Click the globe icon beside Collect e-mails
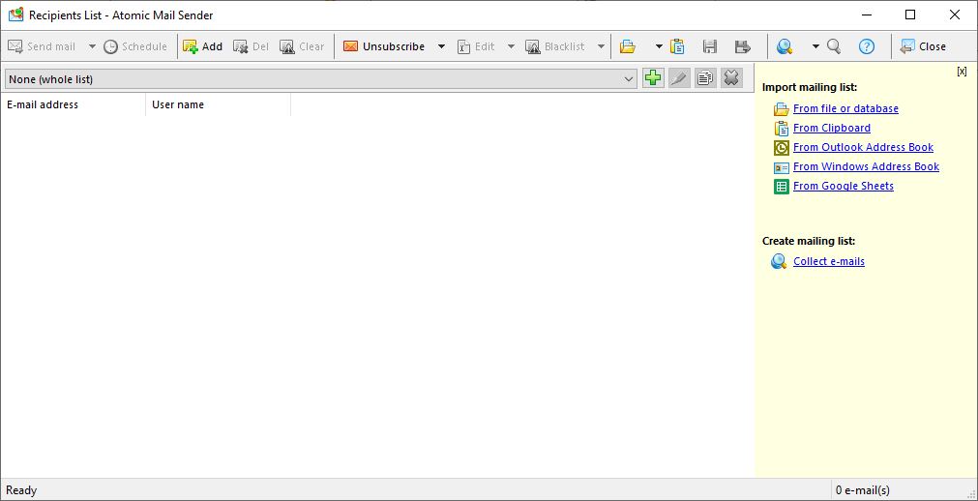 pyautogui.click(x=779, y=261)
